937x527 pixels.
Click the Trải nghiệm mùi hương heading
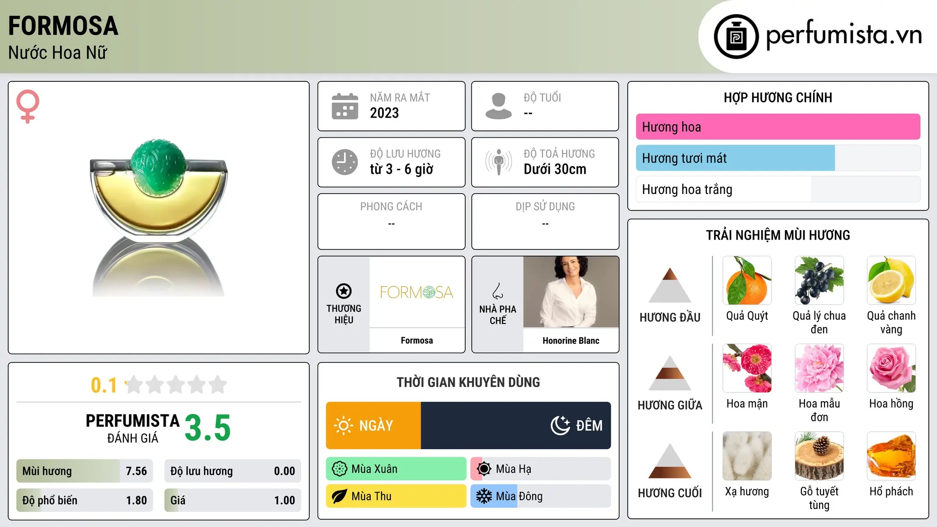778,235
